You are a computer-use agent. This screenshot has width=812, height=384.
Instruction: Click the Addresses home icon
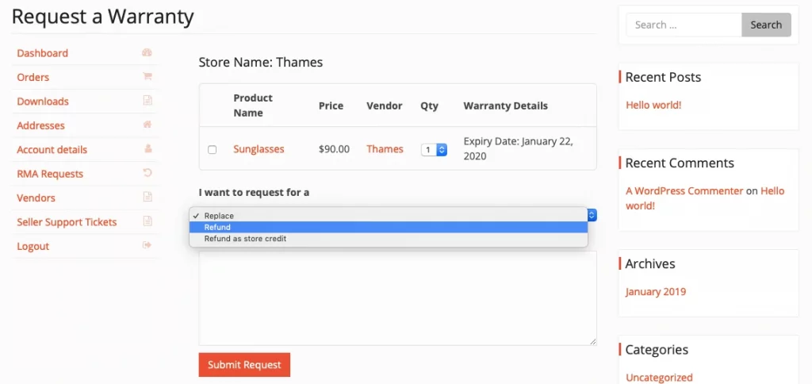point(147,125)
